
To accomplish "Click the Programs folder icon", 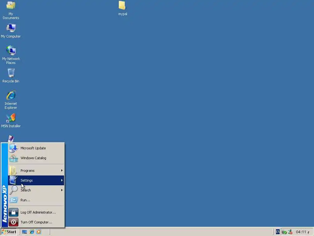I will [x=13, y=171].
